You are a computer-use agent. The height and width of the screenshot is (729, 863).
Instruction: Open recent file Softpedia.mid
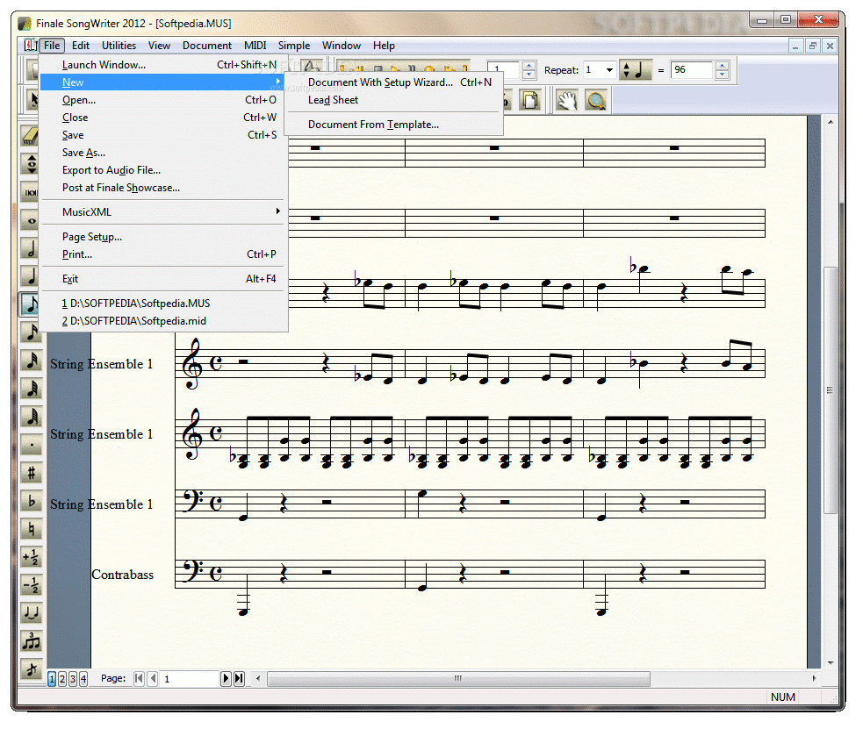tap(163, 320)
